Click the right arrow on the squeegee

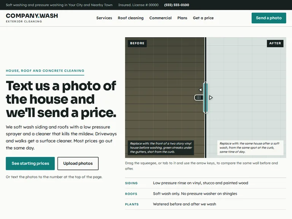211,98
